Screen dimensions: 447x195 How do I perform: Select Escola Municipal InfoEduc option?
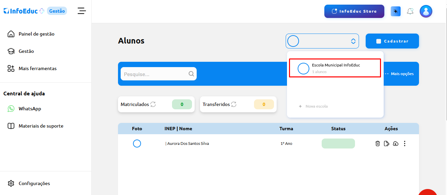click(x=335, y=68)
